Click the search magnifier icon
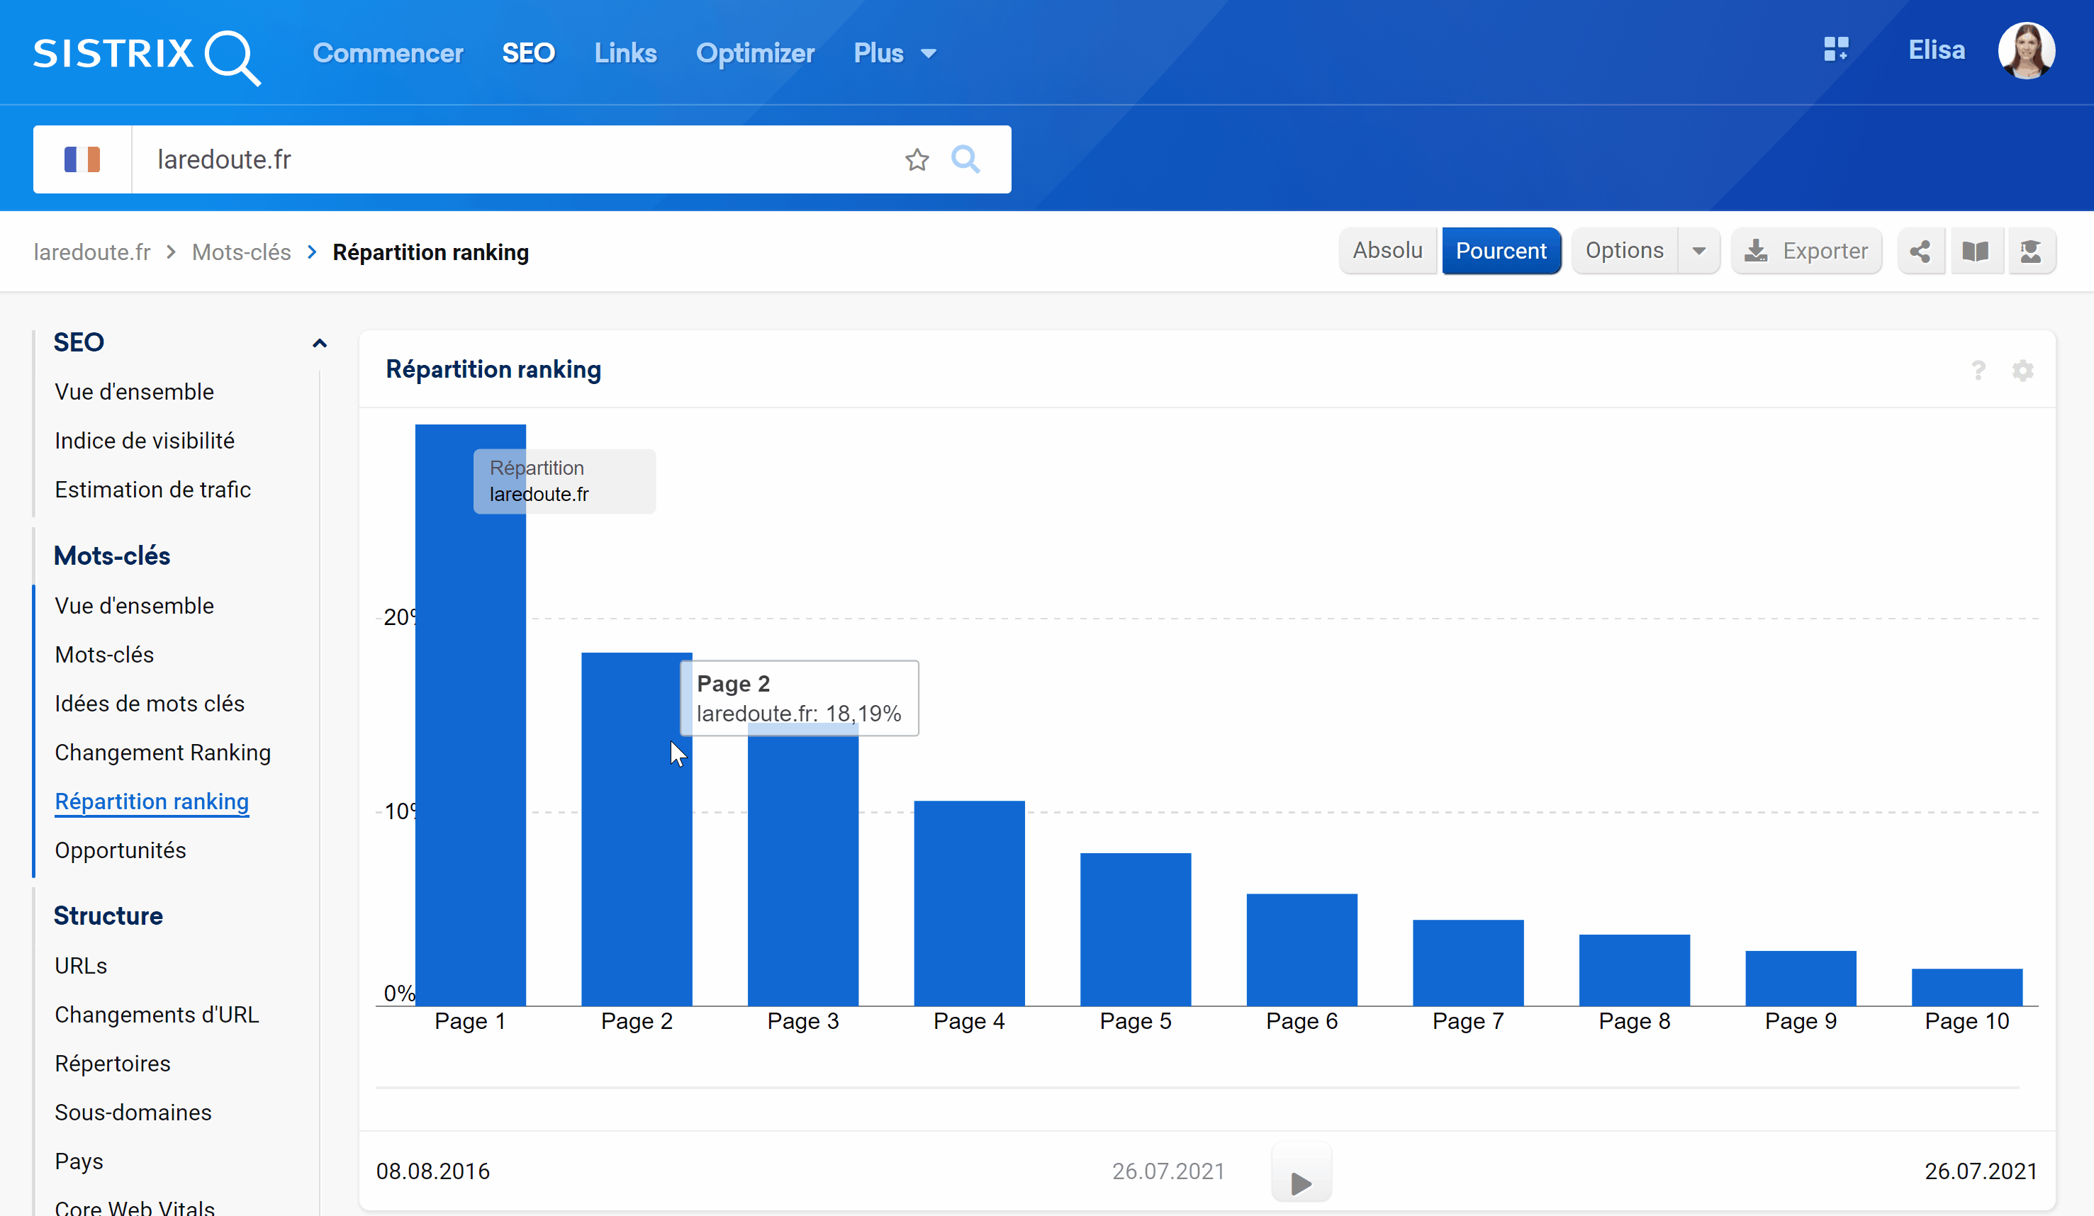The image size is (2094, 1216). [965, 159]
